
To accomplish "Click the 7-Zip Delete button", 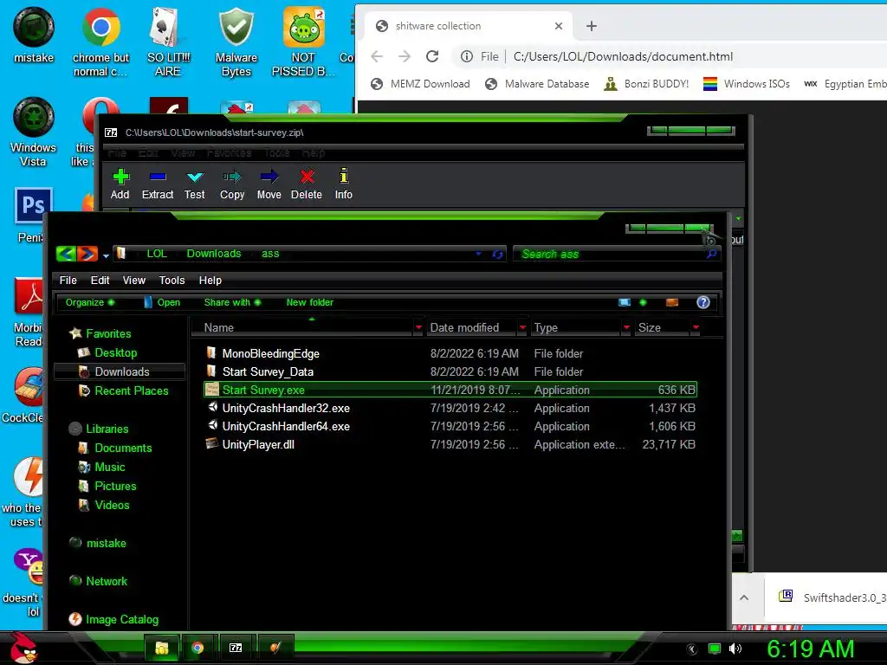I will pos(307,184).
